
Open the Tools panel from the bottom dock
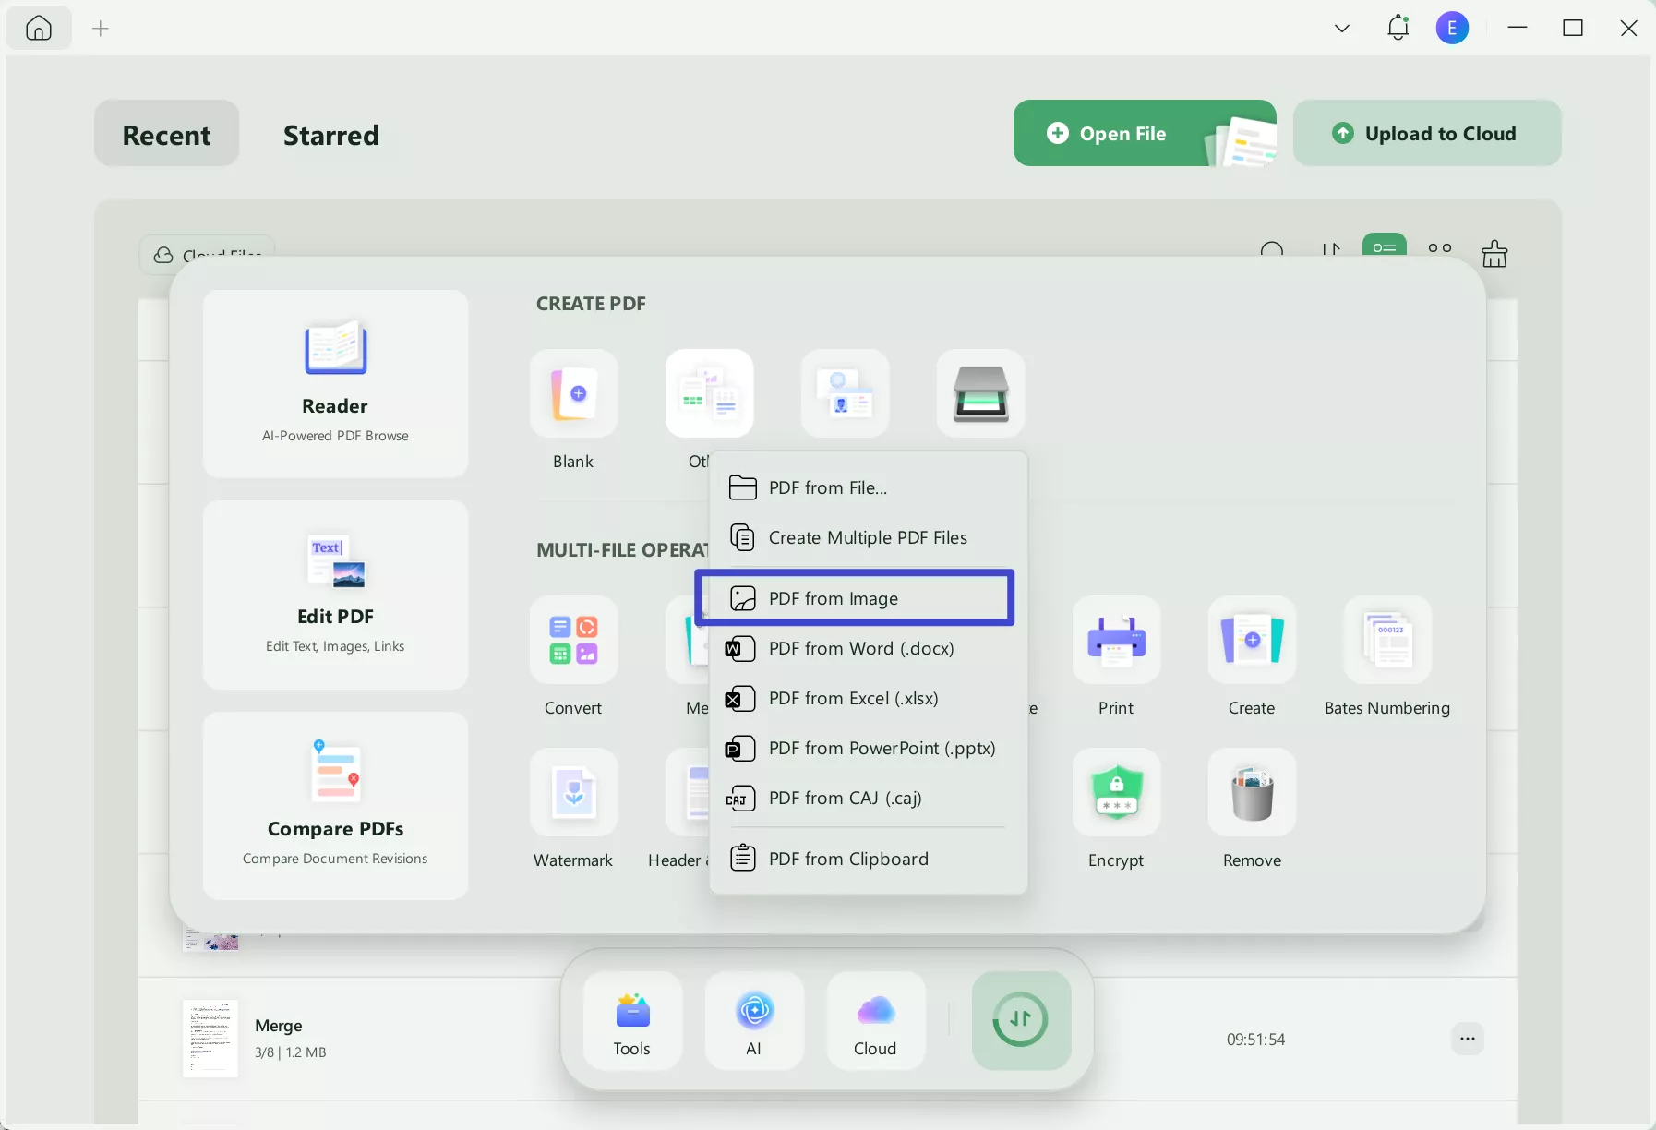tap(630, 1020)
